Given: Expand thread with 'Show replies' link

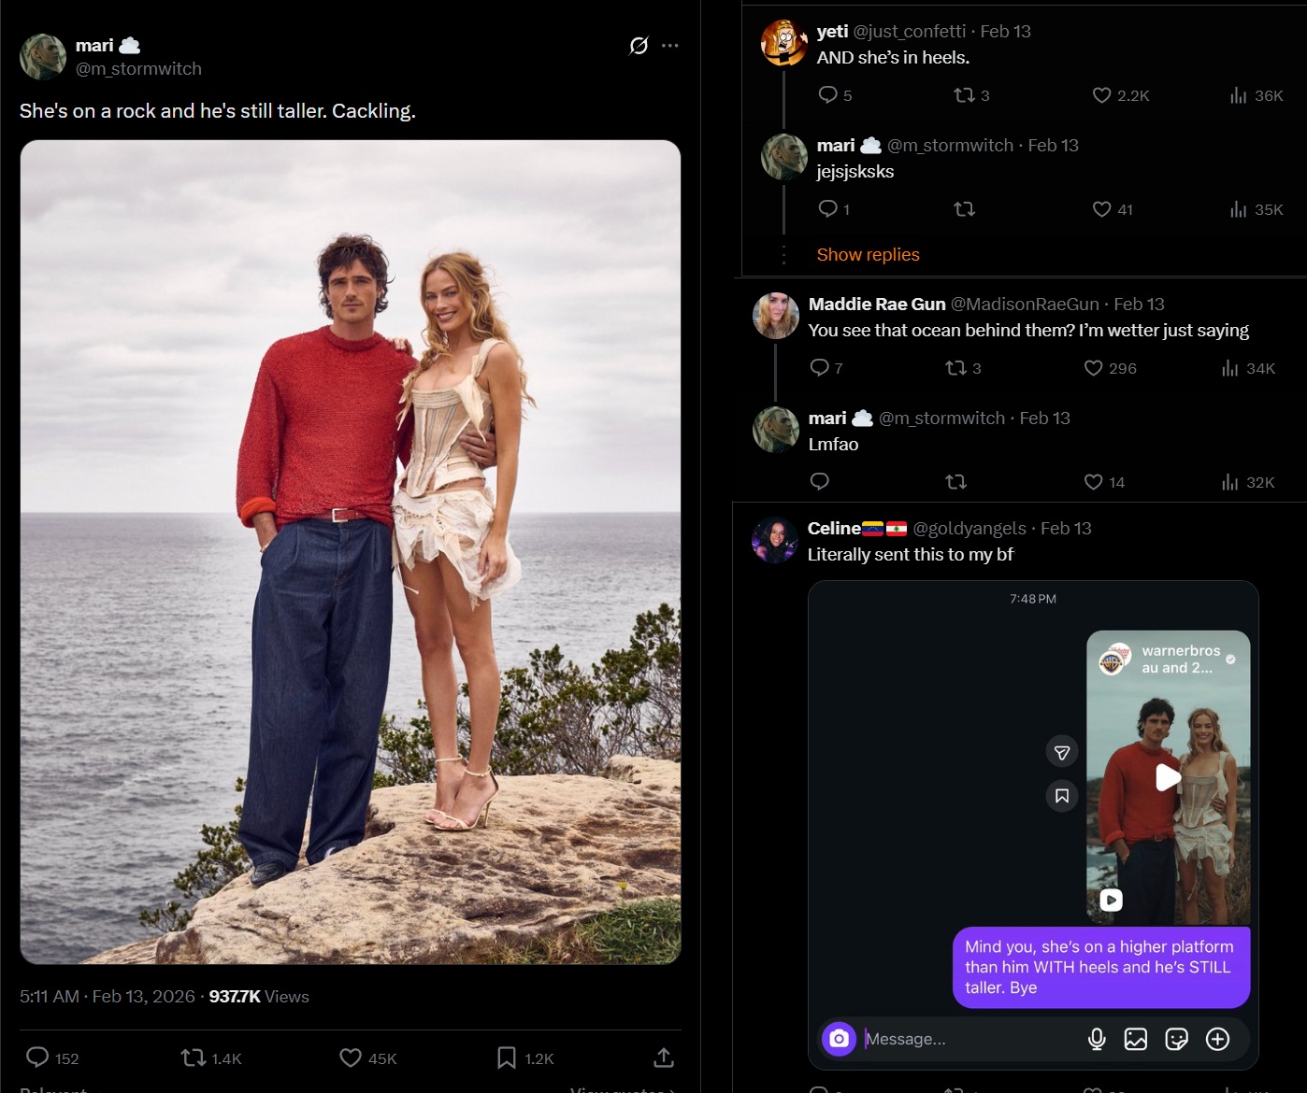Looking at the screenshot, I should [869, 255].
